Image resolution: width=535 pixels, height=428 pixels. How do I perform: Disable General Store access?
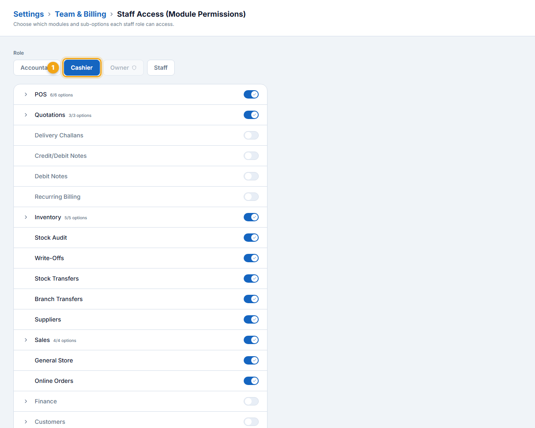point(251,360)
